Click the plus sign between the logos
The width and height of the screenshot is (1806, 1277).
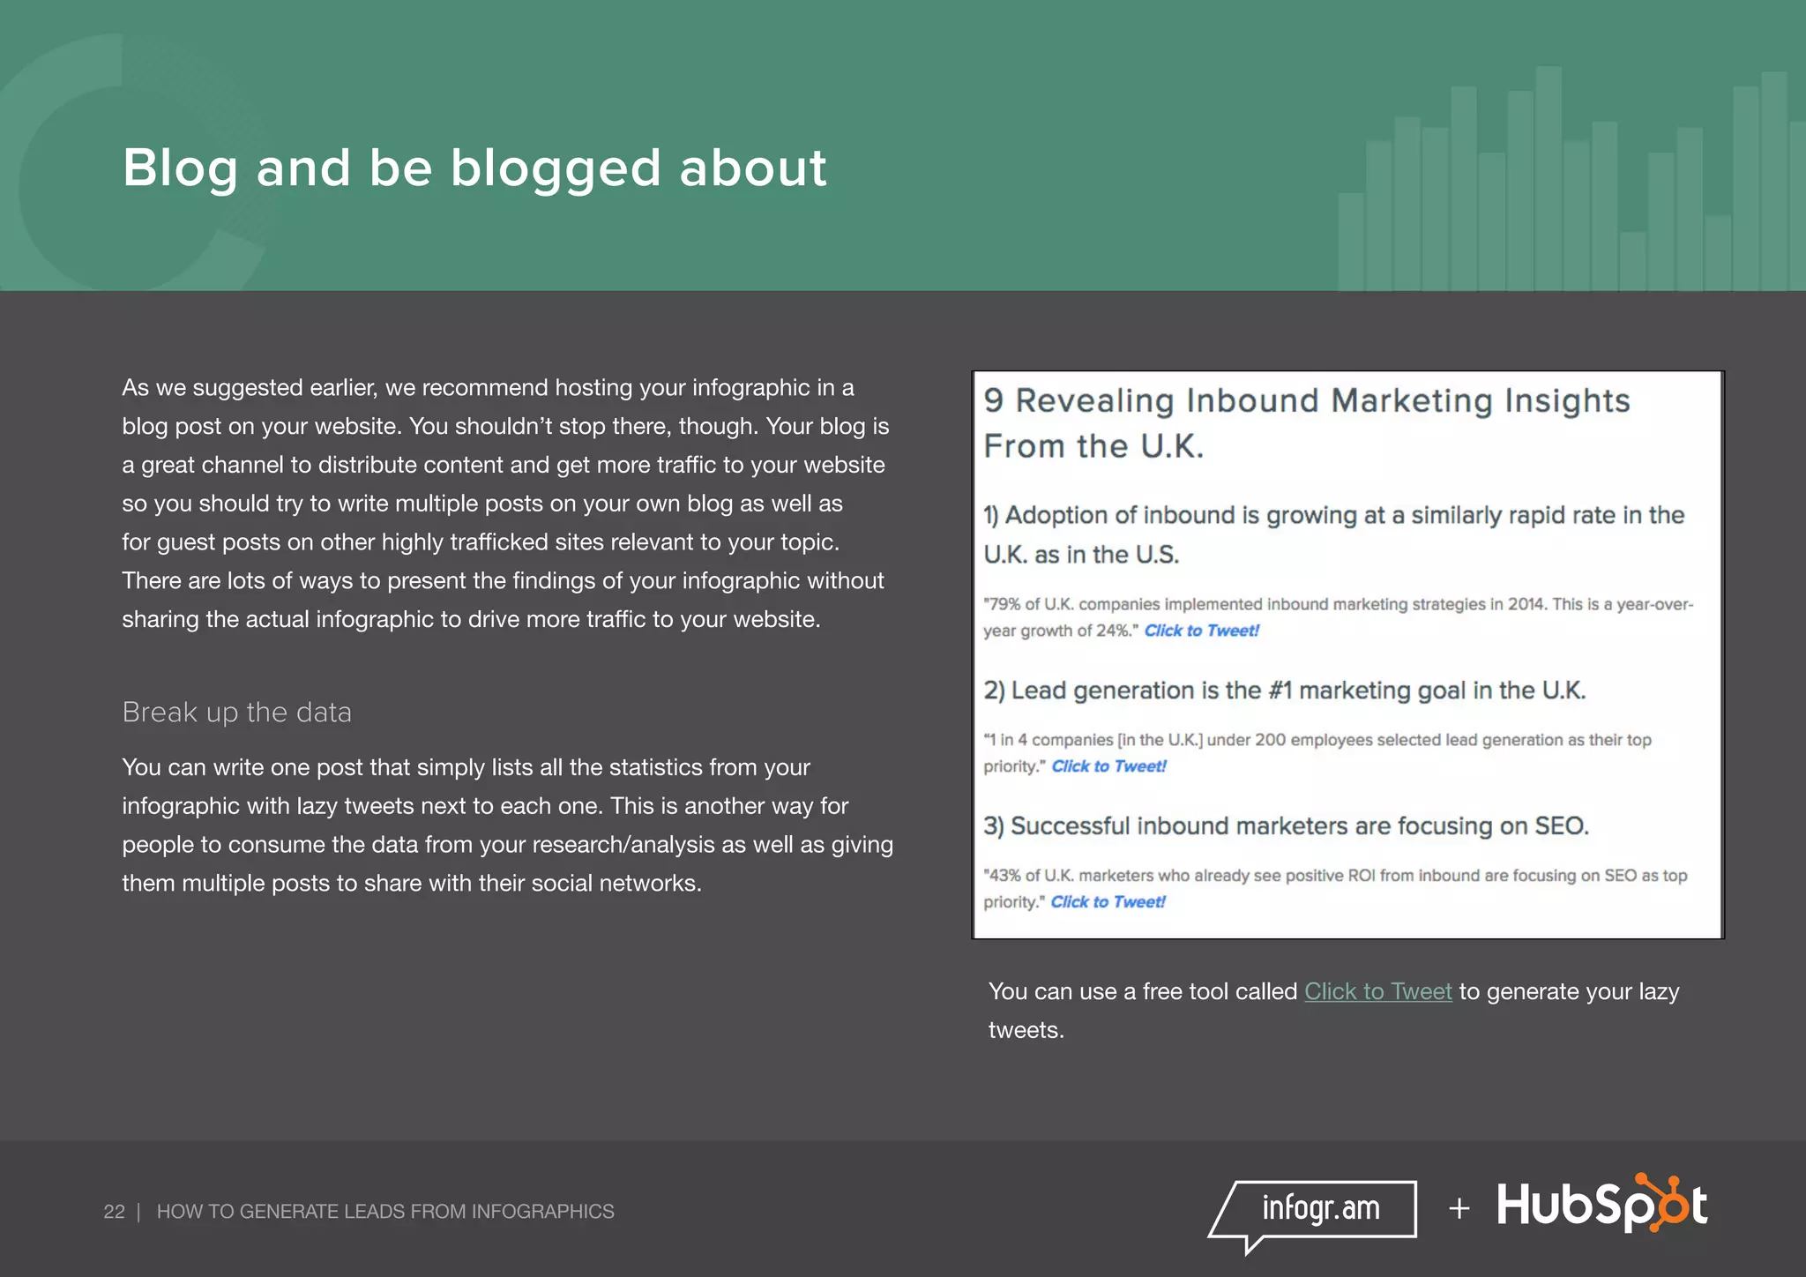pyautogui.click(x=1459, y=1208)
